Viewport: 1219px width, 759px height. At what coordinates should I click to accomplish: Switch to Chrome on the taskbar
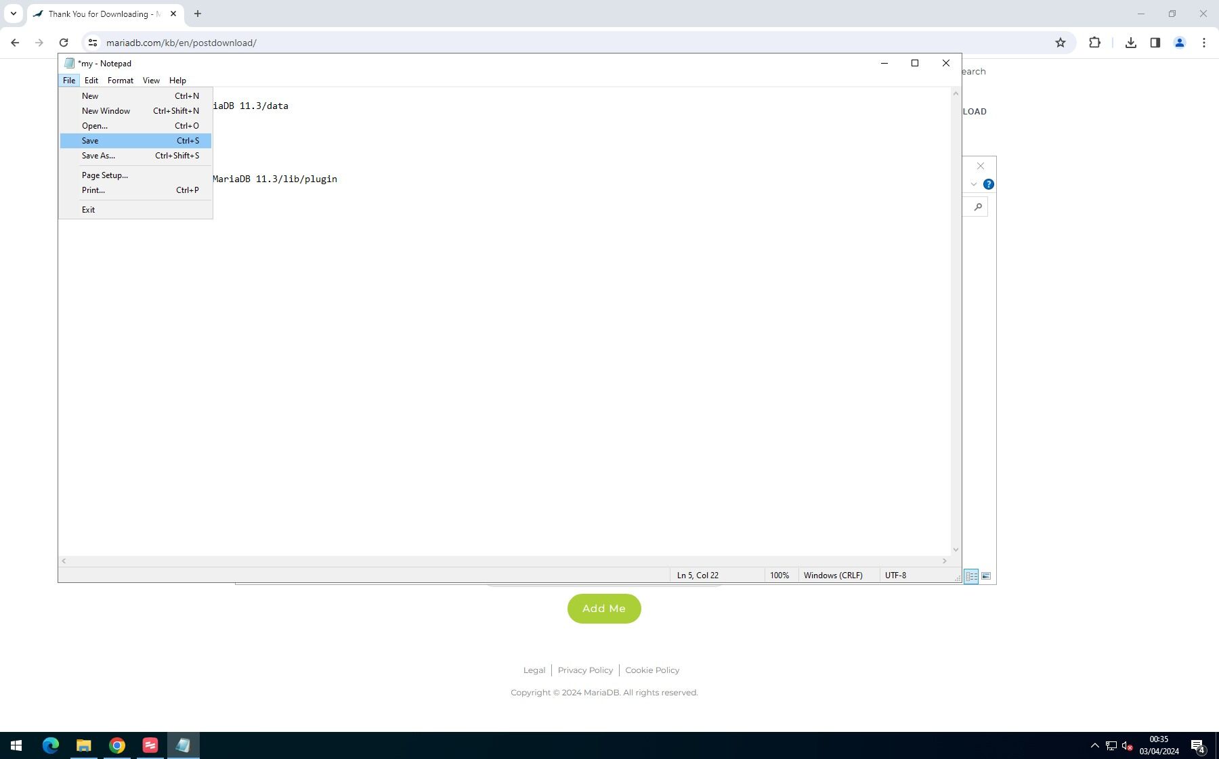tap(117, 745)
